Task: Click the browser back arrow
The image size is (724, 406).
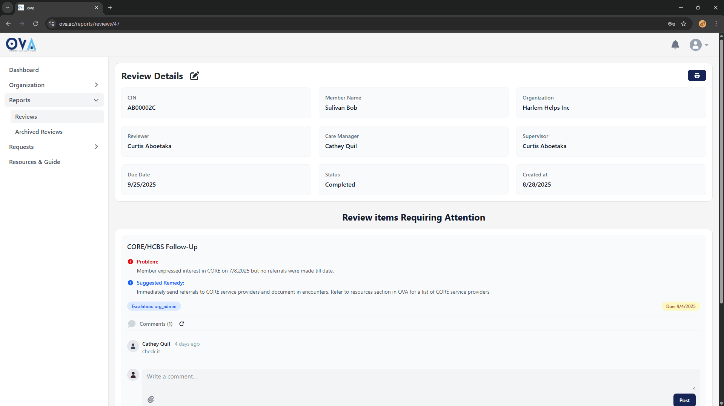Action: tap(8, 24)
